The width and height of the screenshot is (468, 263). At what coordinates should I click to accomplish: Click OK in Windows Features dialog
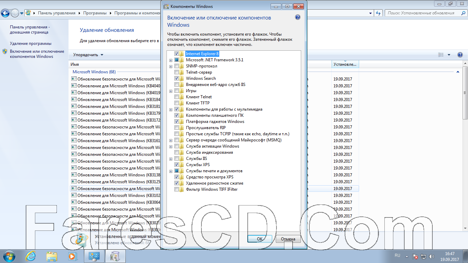point(260,239)
